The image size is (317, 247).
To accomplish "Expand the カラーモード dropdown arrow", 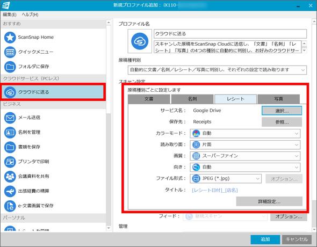I will tap(297, 134).
